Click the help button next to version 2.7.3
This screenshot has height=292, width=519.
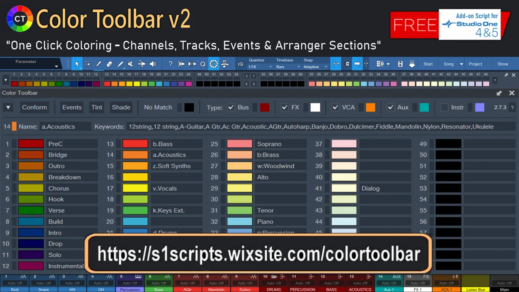pyautogui.click(x=513, y=107)
